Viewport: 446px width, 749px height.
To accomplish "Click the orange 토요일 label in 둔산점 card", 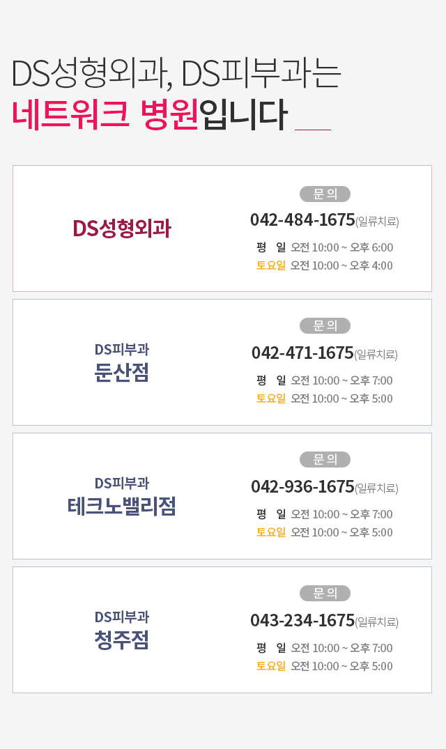I will 271,399.
